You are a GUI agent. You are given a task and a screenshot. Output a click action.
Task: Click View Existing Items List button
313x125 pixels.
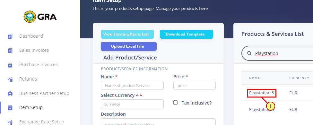[x=127, y=34]
